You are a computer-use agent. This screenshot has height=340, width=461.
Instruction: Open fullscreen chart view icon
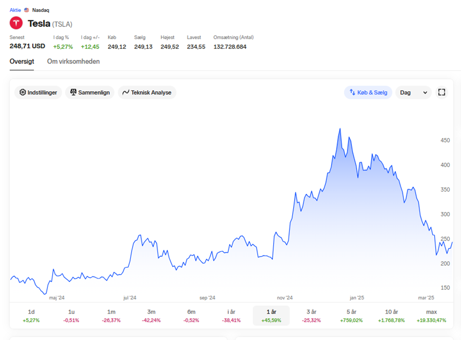(441, 92)
